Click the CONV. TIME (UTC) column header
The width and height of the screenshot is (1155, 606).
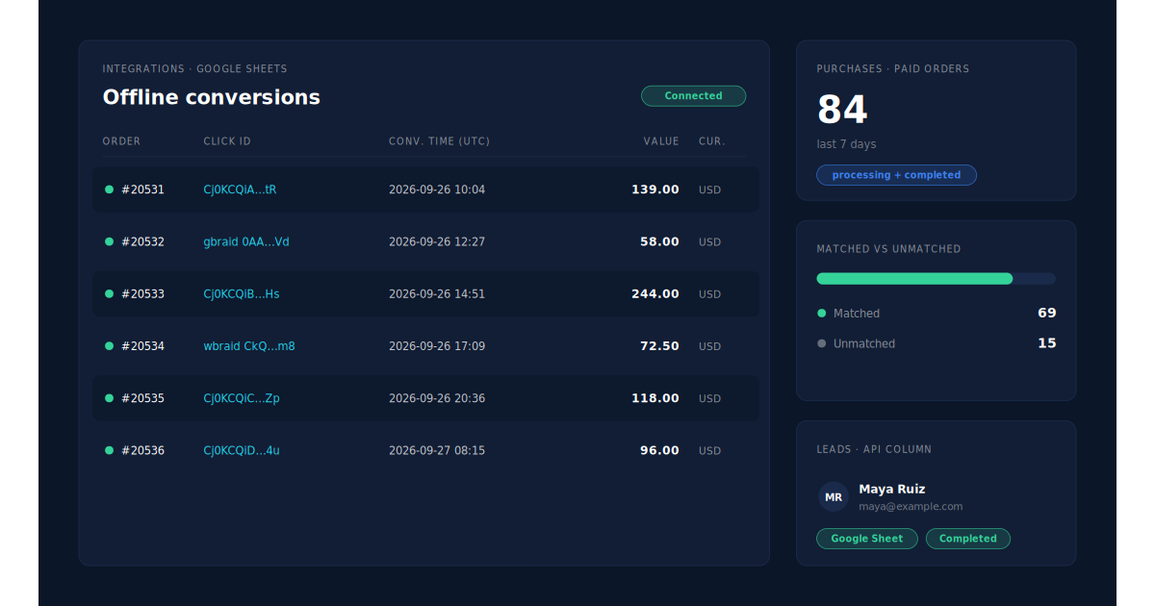(x=440, y=141)
